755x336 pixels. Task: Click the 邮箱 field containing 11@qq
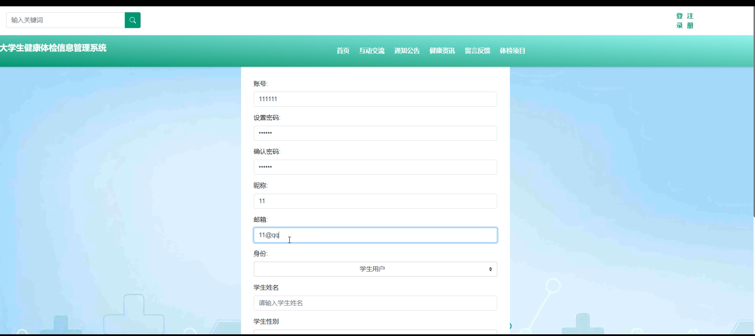[x=375, y=235]
